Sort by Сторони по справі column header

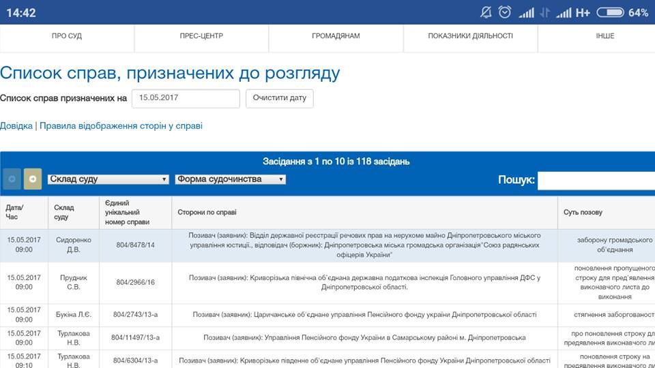click(364, 212)
